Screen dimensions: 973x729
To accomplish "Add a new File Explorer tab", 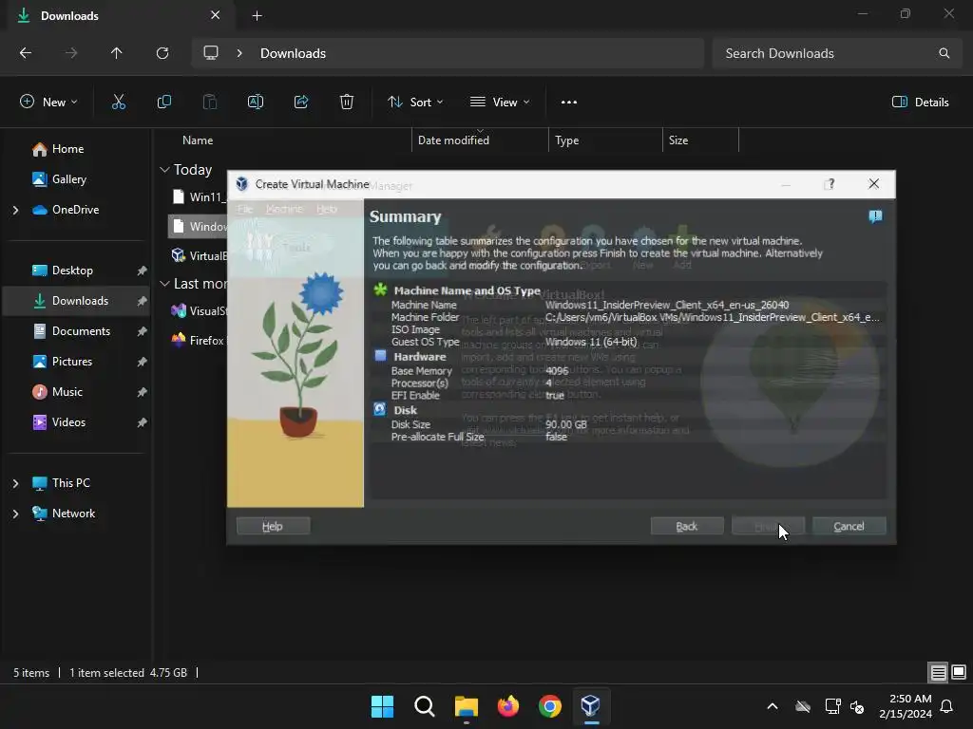I will coord(257,16).
